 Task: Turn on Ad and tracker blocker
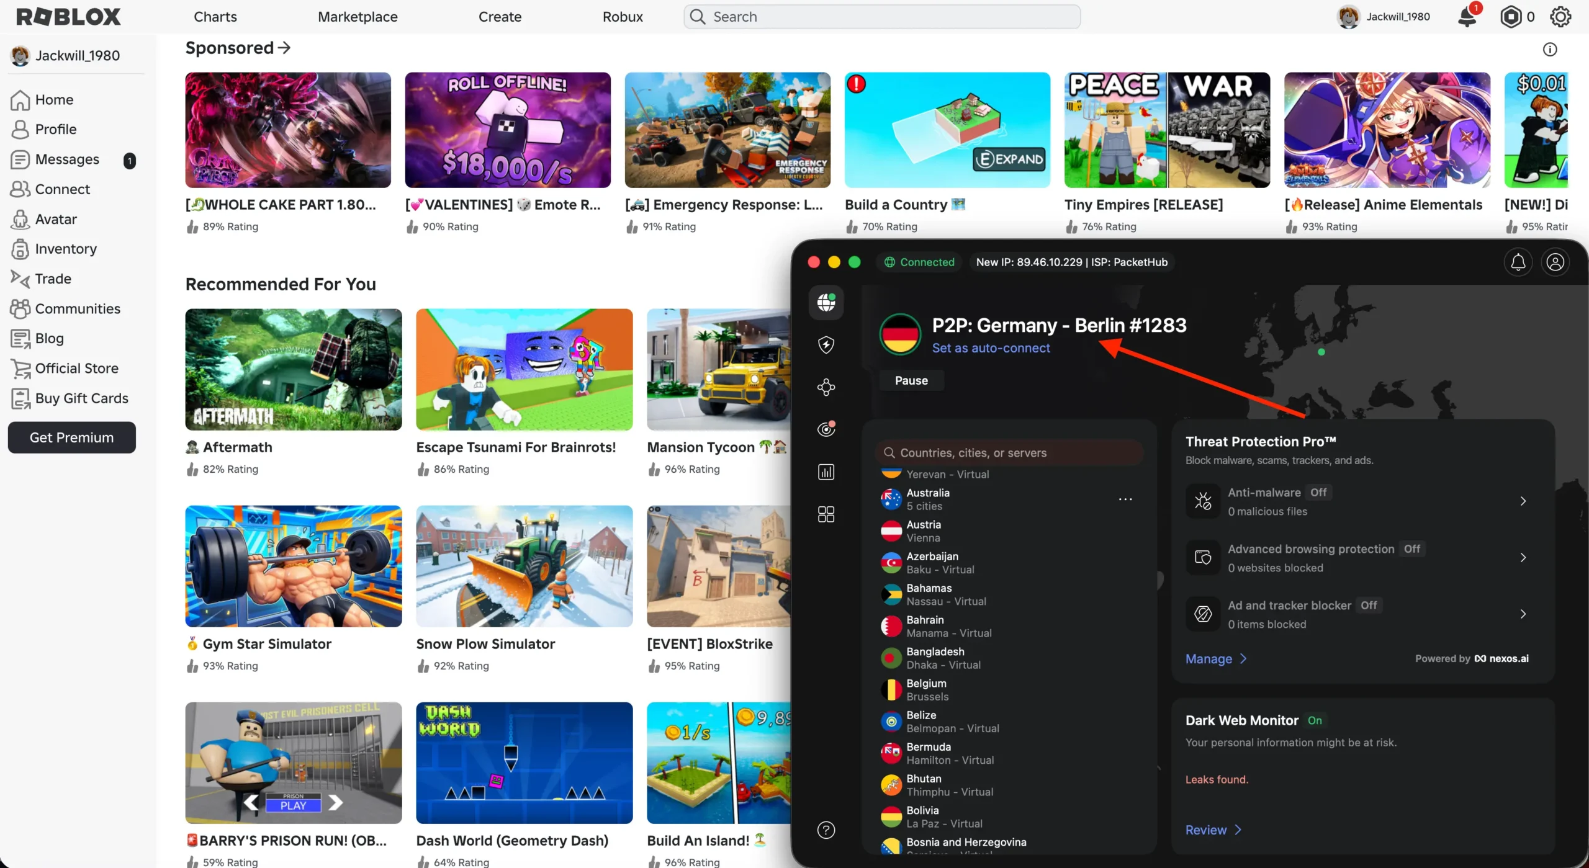pos(1370,605)
